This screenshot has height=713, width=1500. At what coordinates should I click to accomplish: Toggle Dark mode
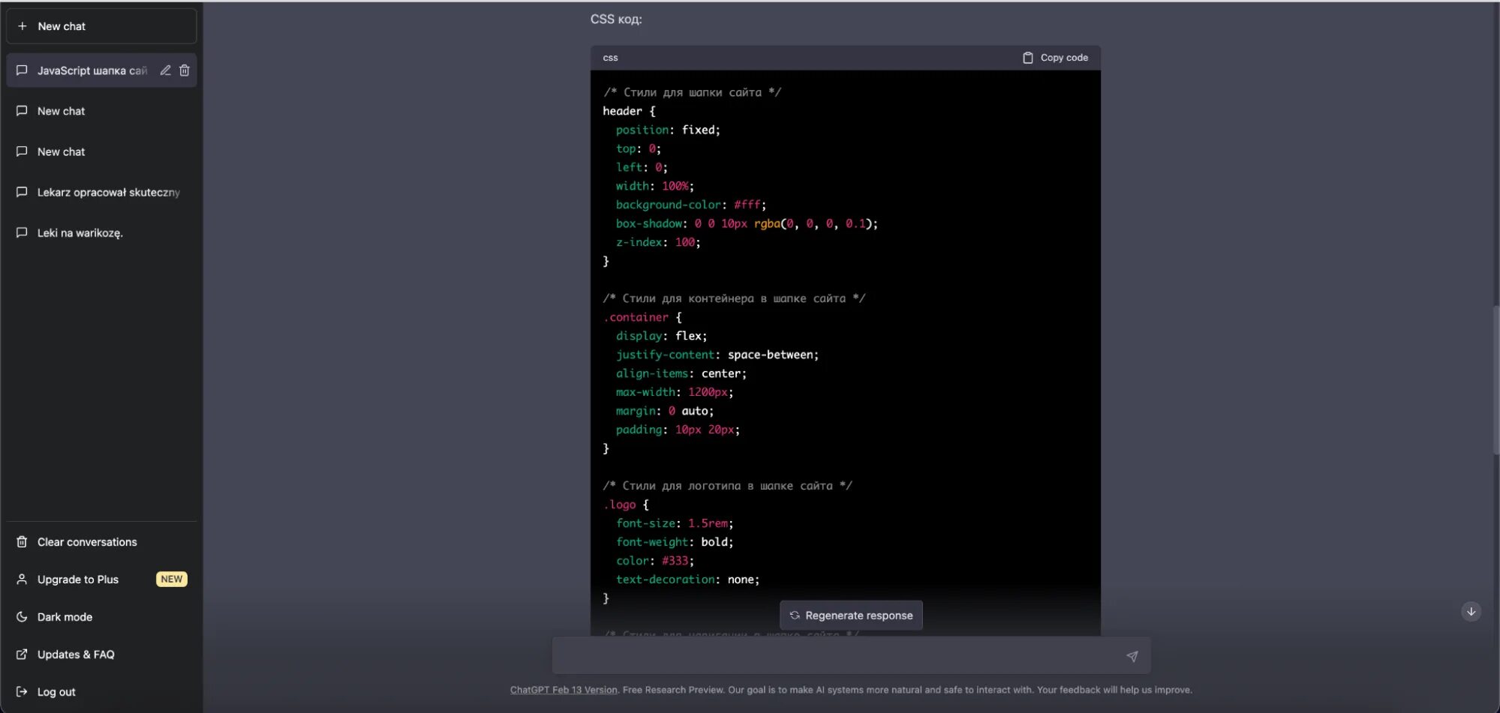[101, 617]
